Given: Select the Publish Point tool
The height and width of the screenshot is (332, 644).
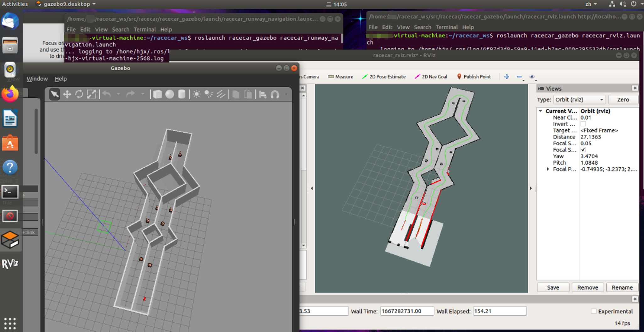Looking at the screenshot, I should click(x=474, y=77).
